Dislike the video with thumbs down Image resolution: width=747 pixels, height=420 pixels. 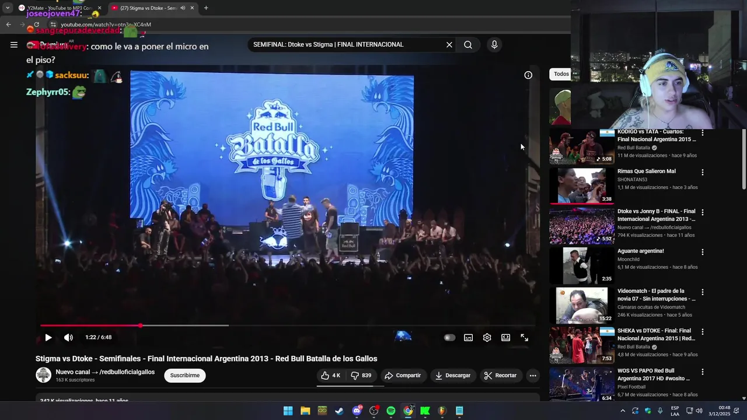(361, 376)
